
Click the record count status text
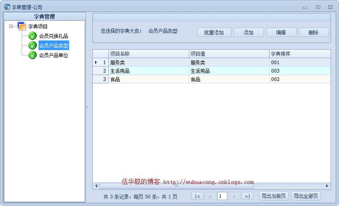(x=140, y=196)
